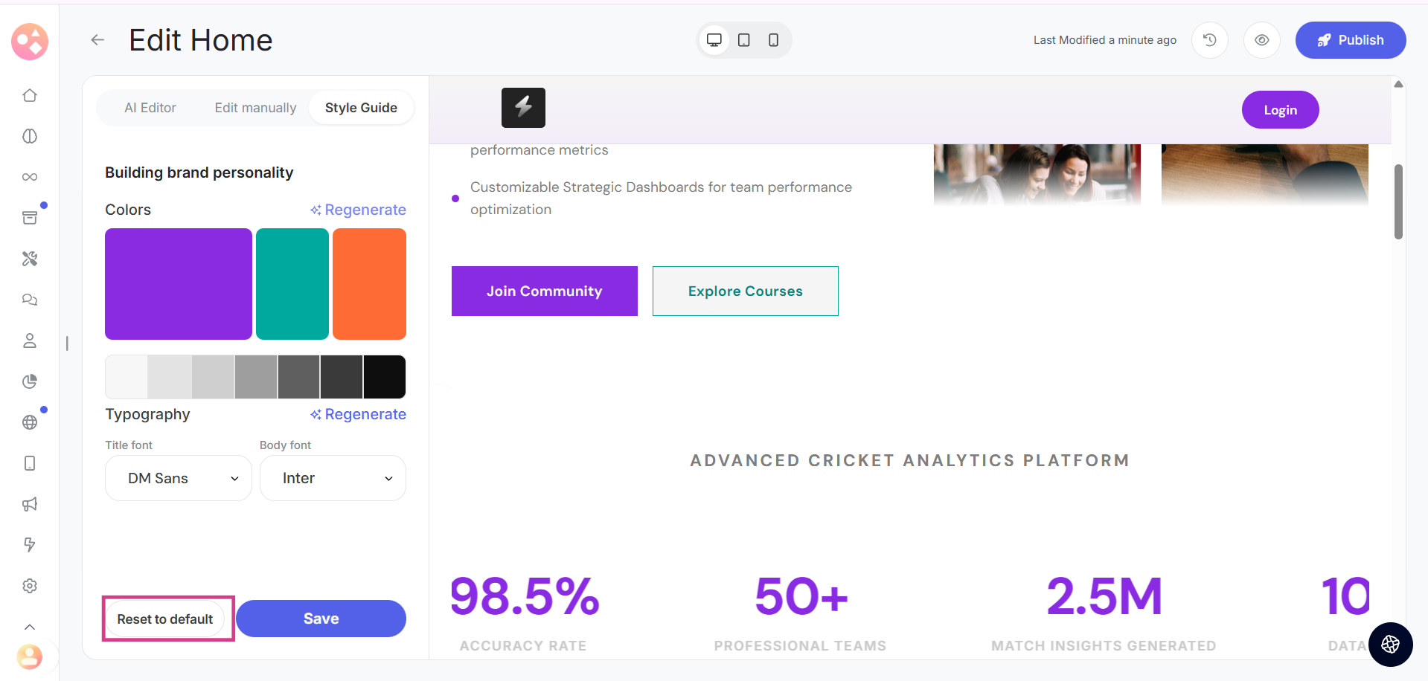Open the Title font DM Sans dropdown
The image size is (1428, 681).
point(179,478)
